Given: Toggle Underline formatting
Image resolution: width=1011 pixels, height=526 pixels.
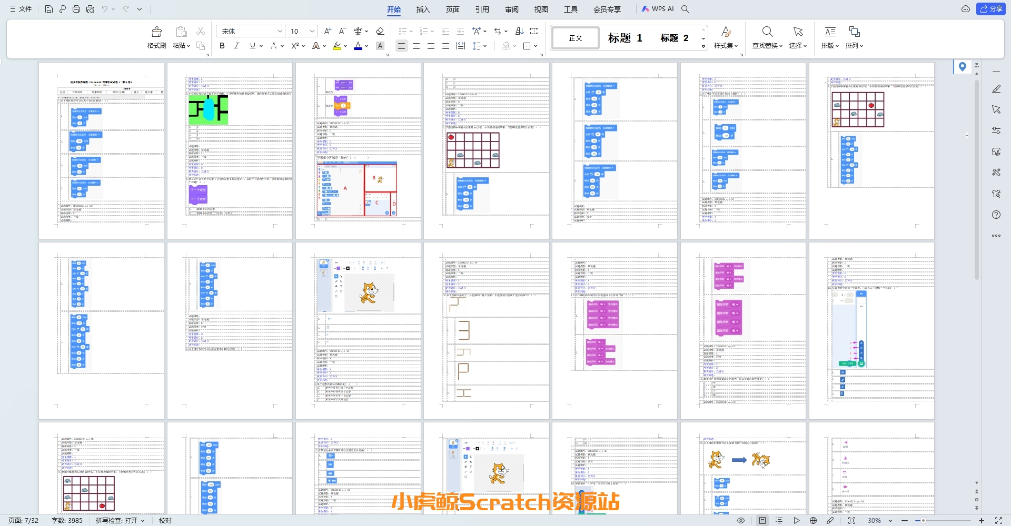Looking at the screenshot, I should pyautogui.click(x=252, y=46).
